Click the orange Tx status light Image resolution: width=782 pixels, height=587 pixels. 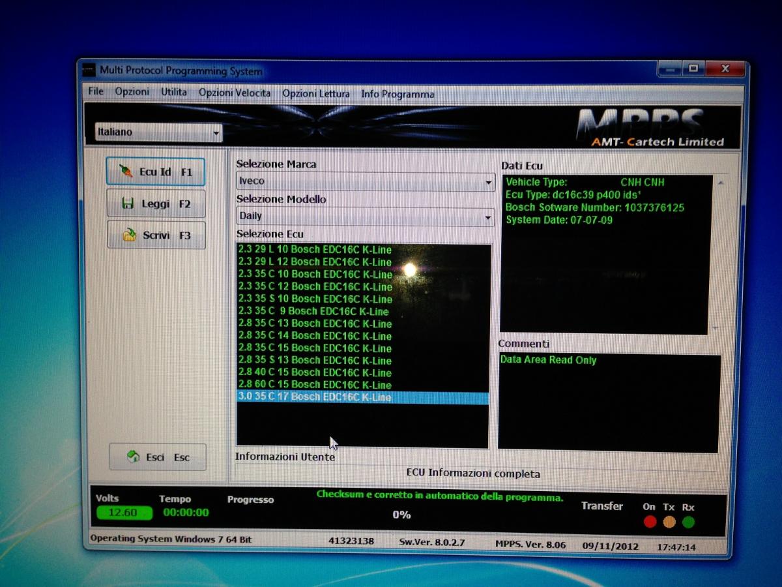point(669,522)
